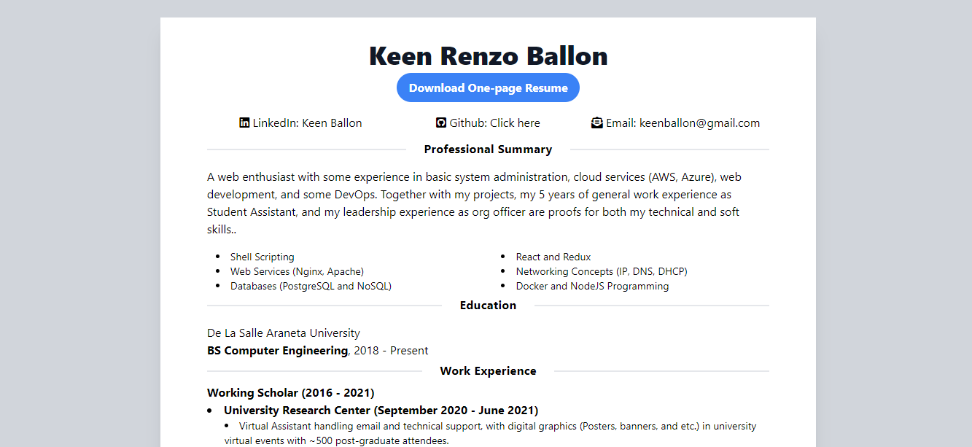The image size is (972, 447).
Task: Click the 'Shell Scripting' bullet item
Action: (x=262, y=257)
